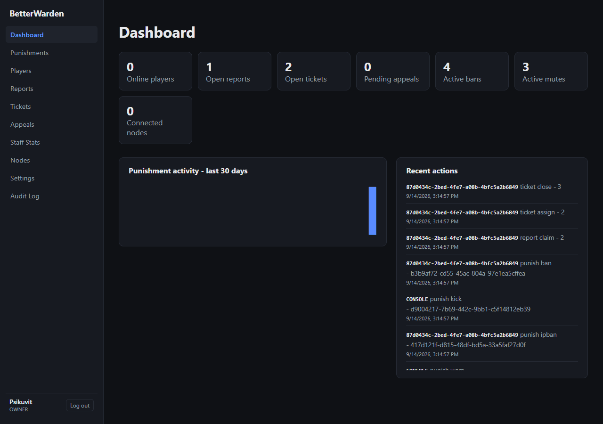Click the Active bans card
603x424 pixels.
pyautogui.click(x=472, y=71)
